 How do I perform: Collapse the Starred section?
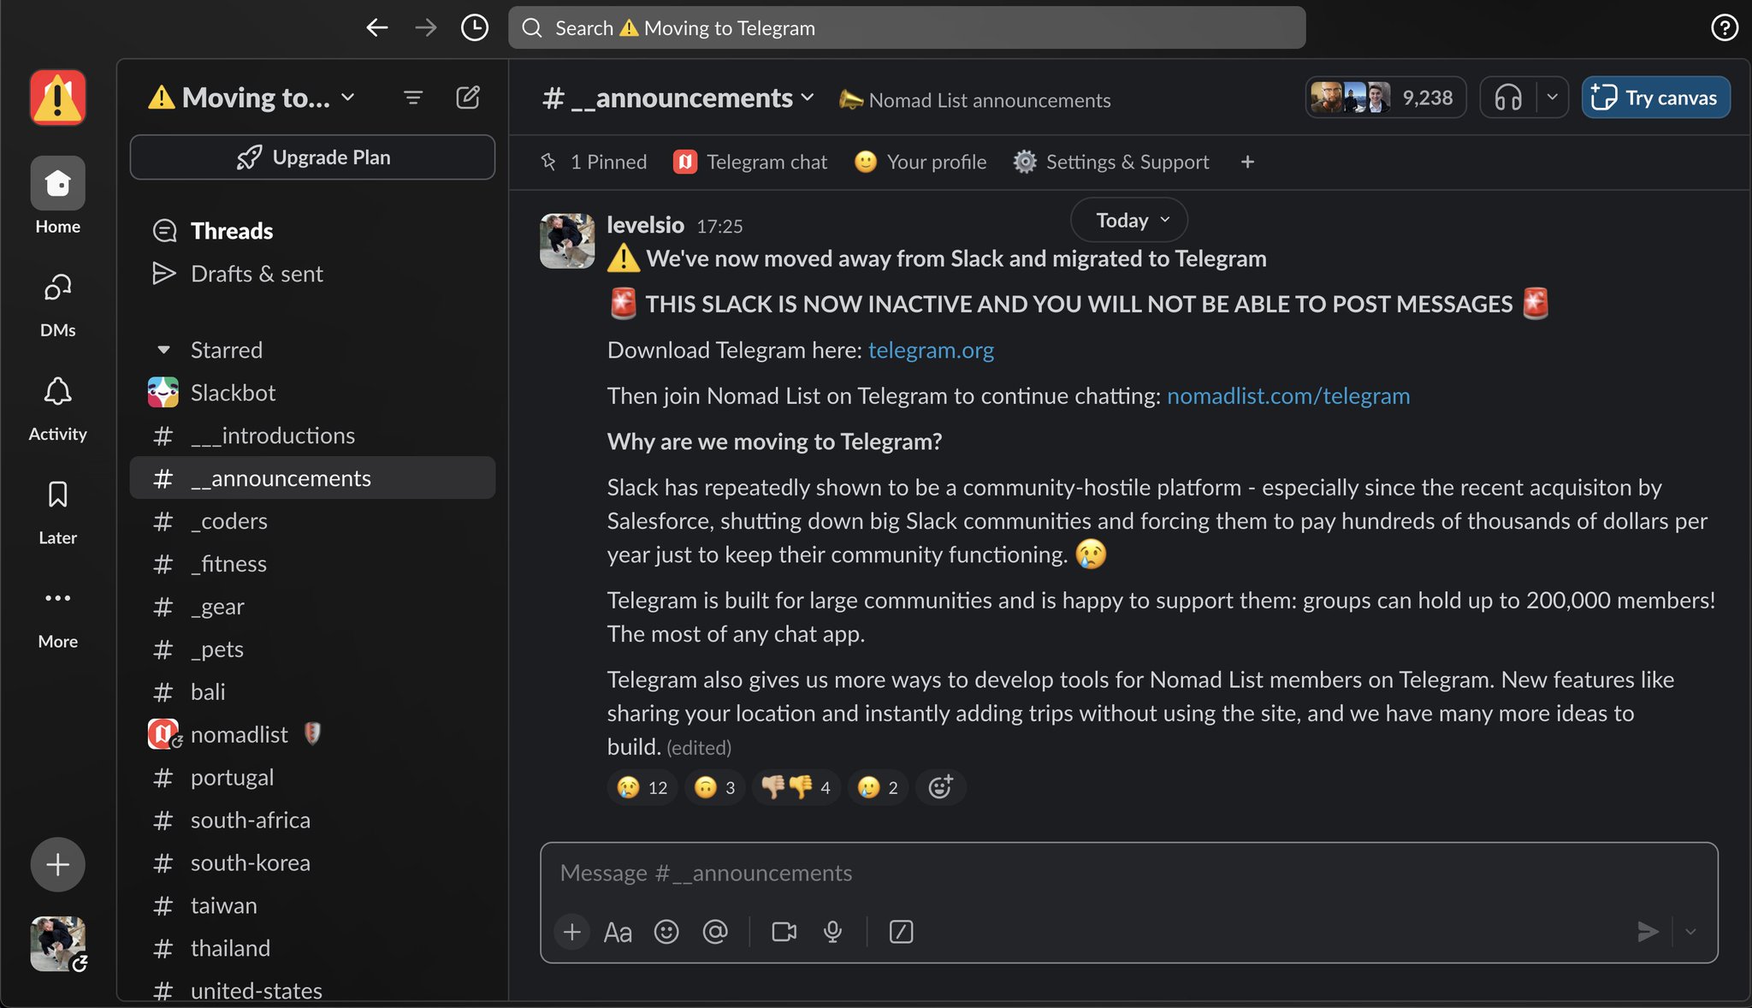coord(163,350)
